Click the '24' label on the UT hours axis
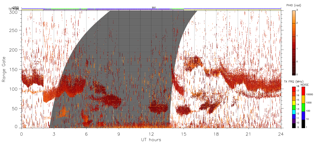 (281, 134)
